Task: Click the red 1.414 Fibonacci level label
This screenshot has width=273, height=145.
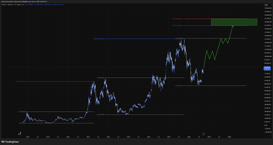Action: click(177, 19)
